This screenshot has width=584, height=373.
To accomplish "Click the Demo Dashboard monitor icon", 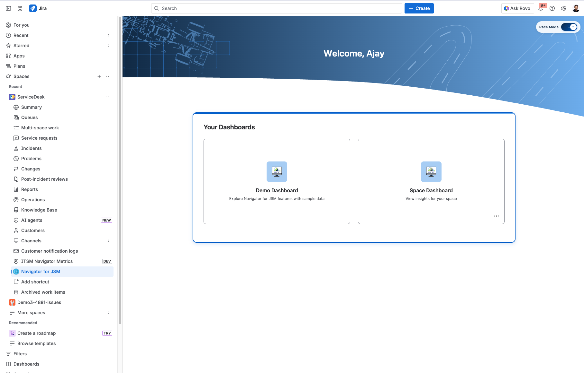I will coord(277,172).
